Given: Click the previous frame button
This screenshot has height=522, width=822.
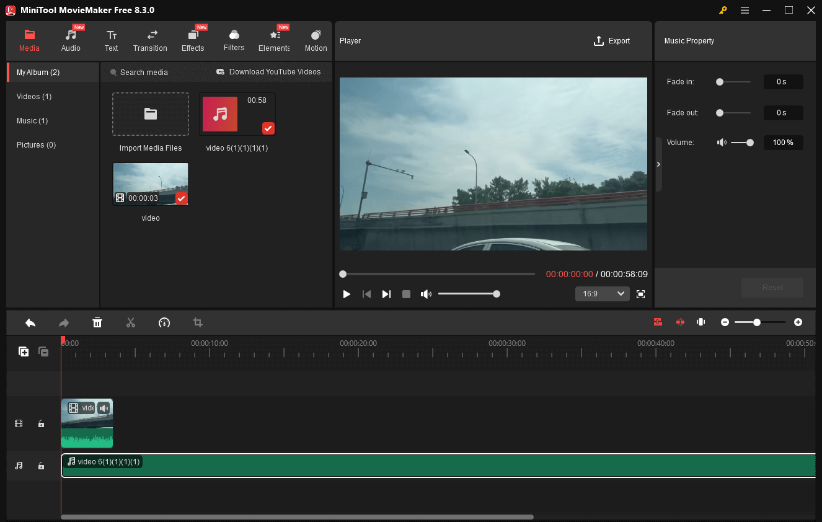Looking at the screenshot, I should pyautogui.click(x=366, y=294).
